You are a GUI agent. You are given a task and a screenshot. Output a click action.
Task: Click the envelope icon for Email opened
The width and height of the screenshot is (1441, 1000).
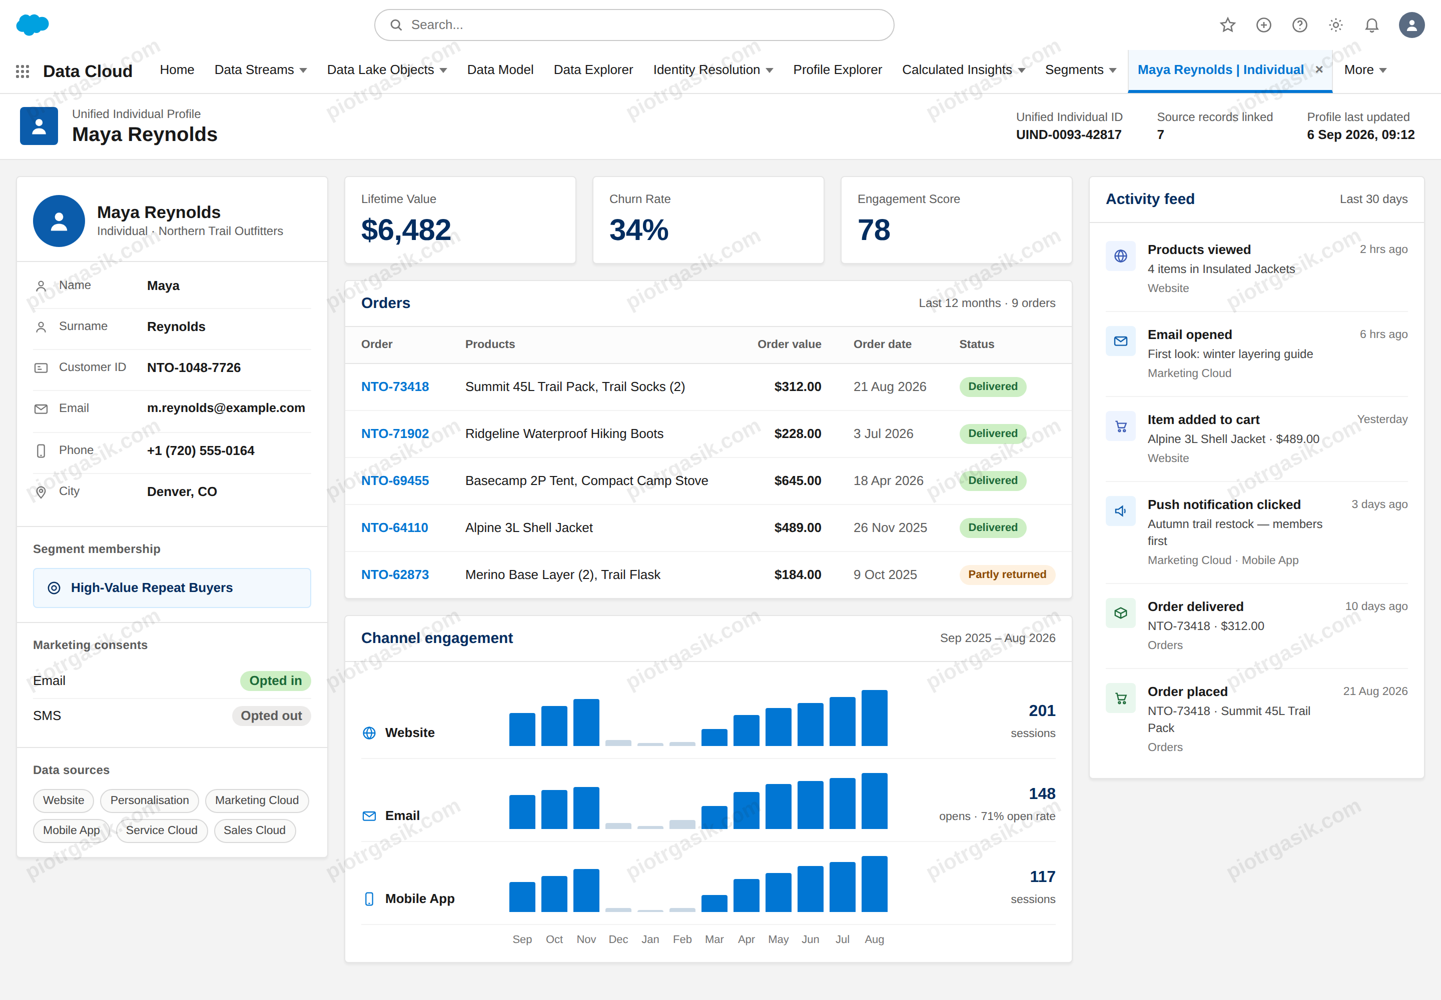(1121, 341)
